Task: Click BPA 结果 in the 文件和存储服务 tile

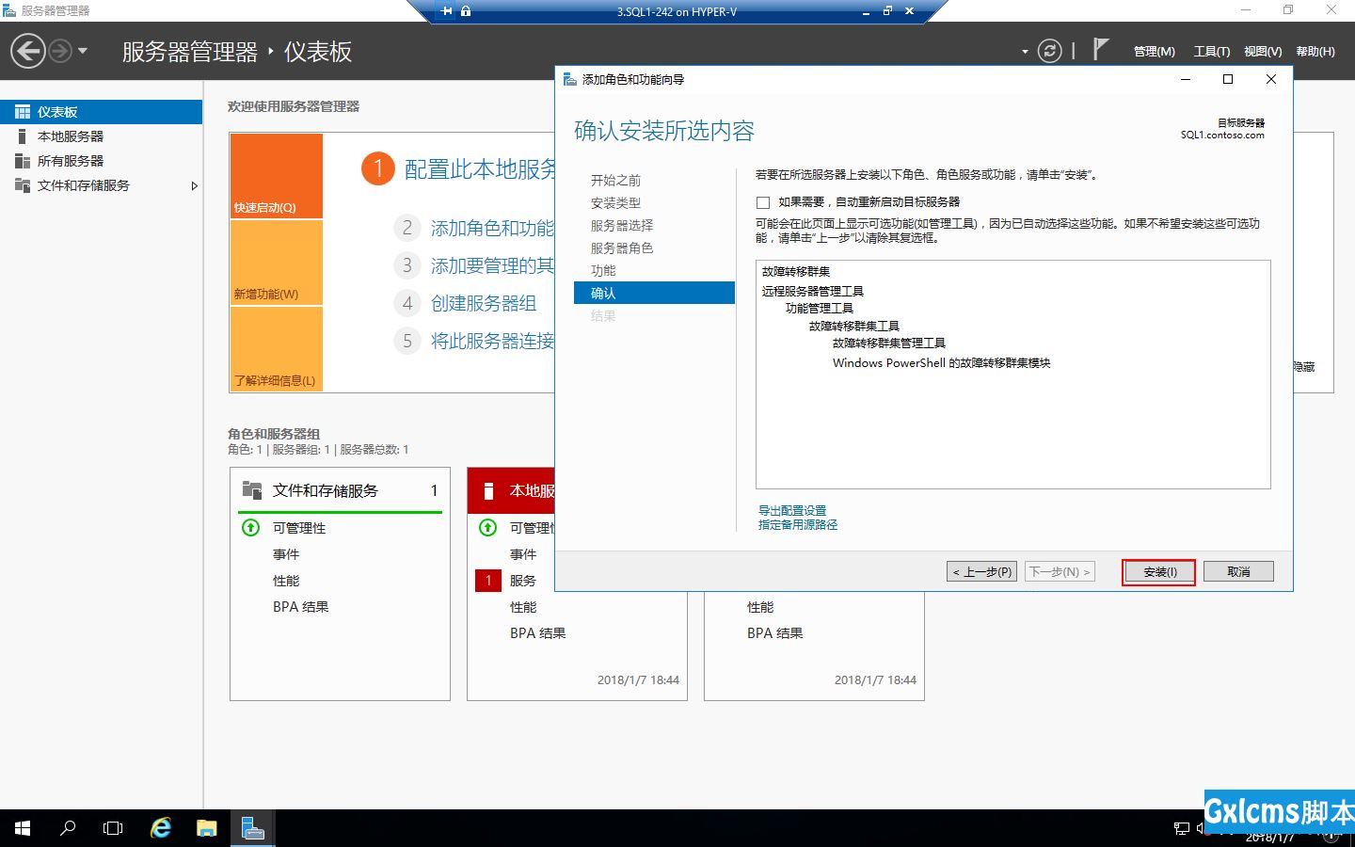Action: point(301,607)
